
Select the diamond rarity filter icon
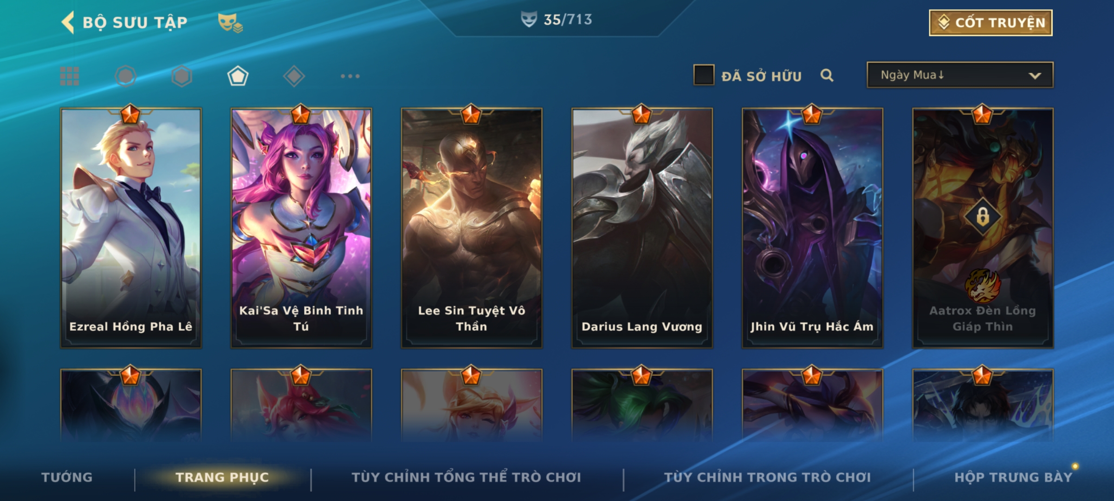coord(294,76)
